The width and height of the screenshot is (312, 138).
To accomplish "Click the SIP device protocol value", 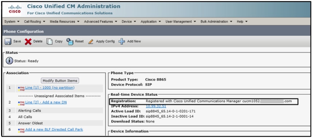I will pos(149,85).
